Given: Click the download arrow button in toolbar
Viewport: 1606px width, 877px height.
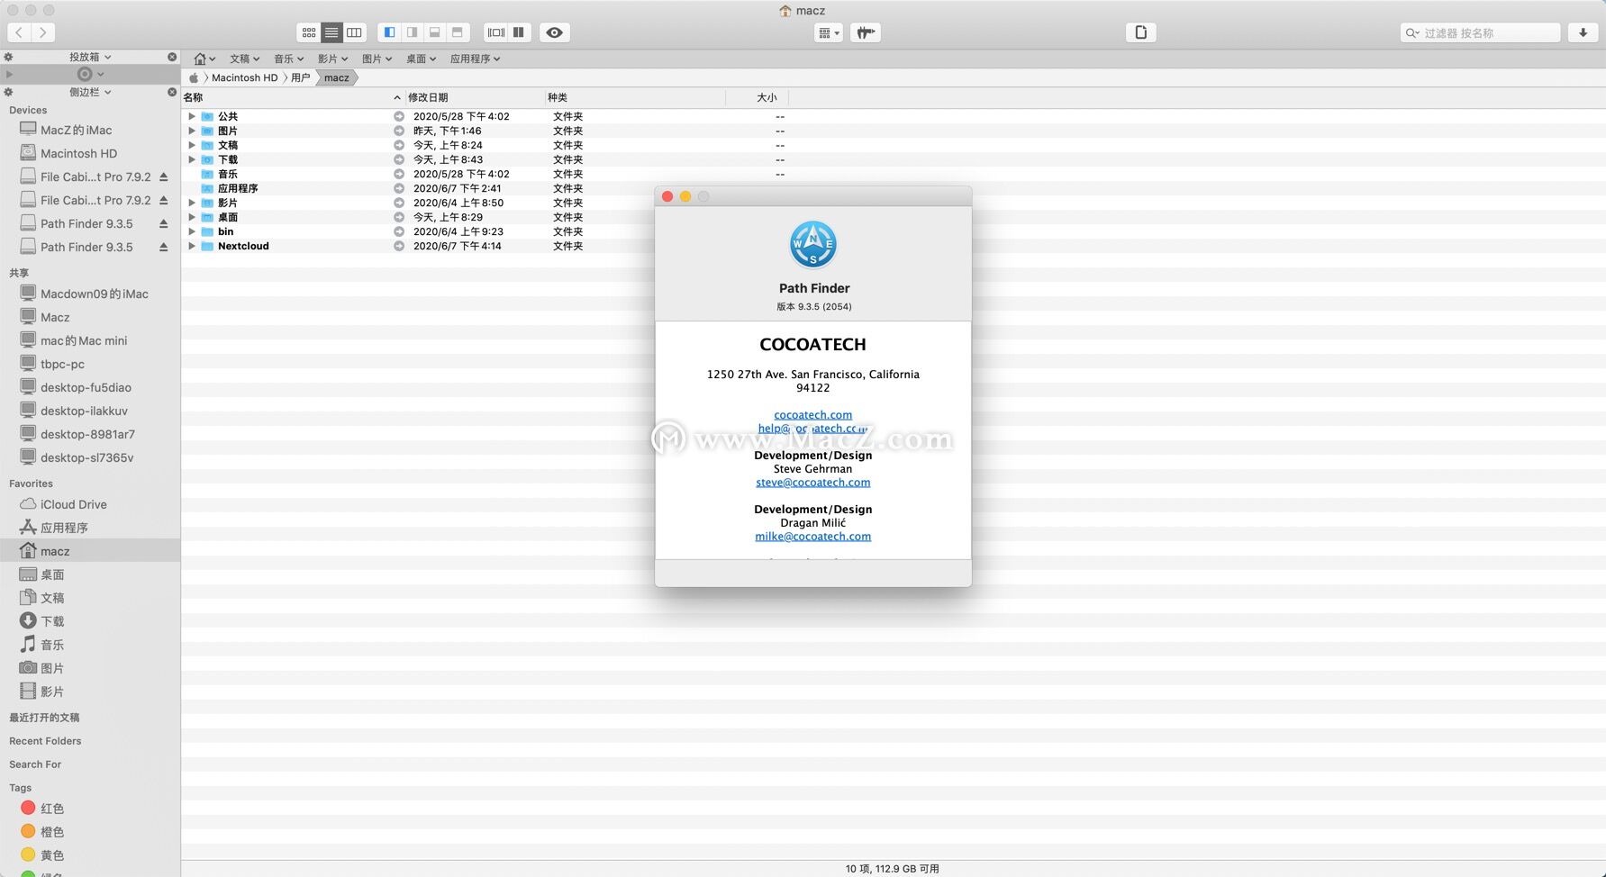Looking at the screenshot, I should point(1583,32).
